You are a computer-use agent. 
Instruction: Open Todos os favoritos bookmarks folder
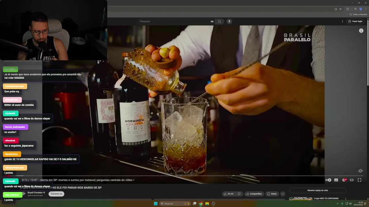coord(358,14)
